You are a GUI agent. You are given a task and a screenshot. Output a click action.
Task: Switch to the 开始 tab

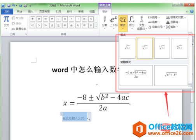click(x=19, y=12)
